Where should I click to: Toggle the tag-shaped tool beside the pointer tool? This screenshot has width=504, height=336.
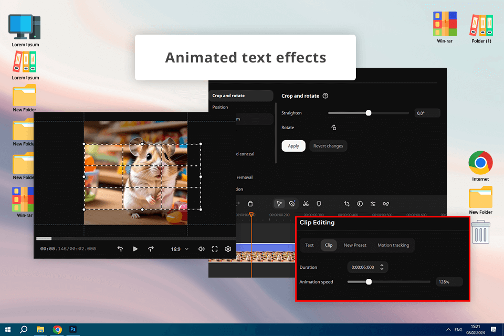click(x=292, y=204)
